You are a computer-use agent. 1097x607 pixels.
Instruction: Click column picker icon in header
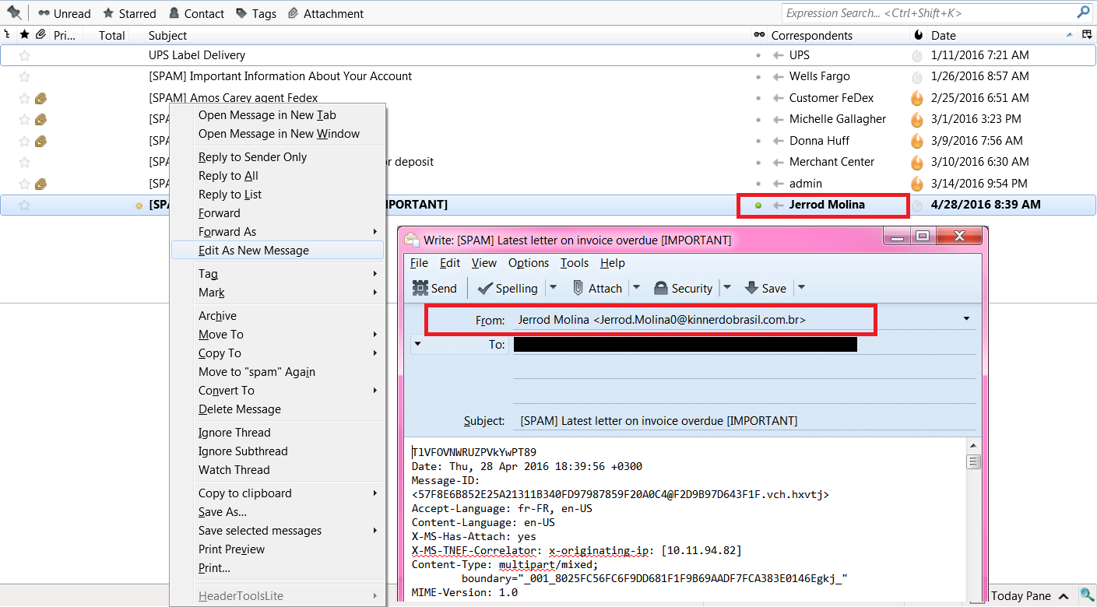click(1087, 35)
